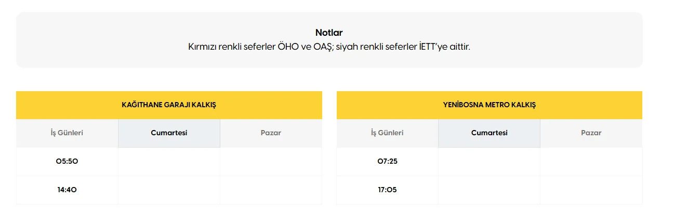Screen dimensions: 674x215
Task: Click the YENİBOSNA METRO KALKIŞ table header
Action: click(x=489, y=105)
